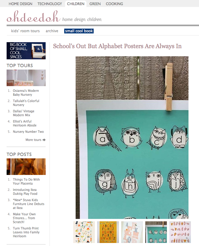Viewport: 199px width, 246px height.
Task: Click the ohdeedoh site logo
Action: coord(34,16)
